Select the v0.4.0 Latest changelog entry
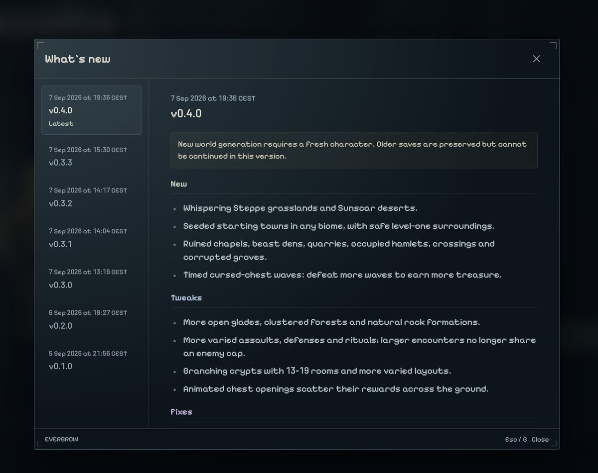The image size is (598, 473). click(91, 110)
